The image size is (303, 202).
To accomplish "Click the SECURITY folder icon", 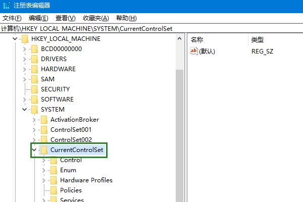I will coord(34,89).
